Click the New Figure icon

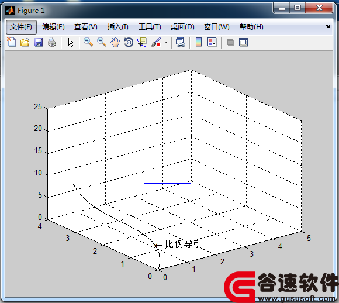tap(12, 42)
